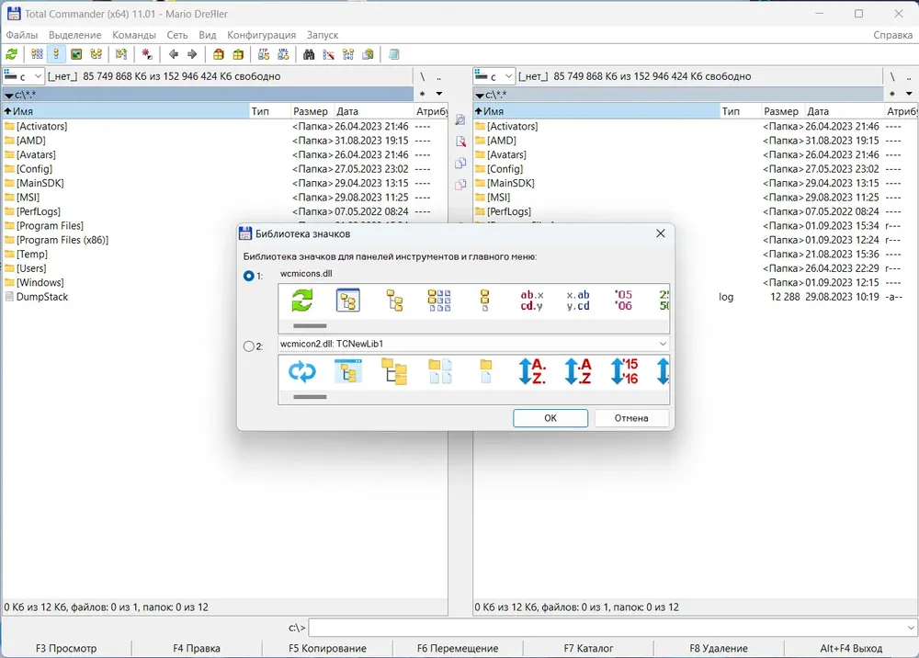Click the copy names to clipboard icon
Viewport: 919px width, 658px height.
point(369,54)
